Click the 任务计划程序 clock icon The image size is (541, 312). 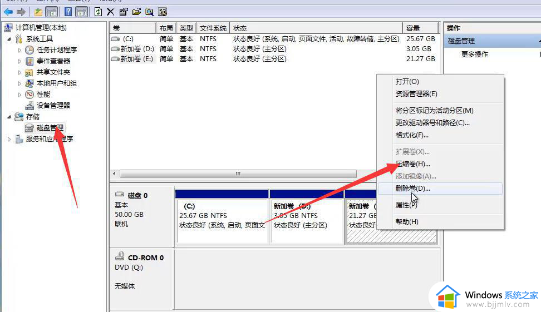(x=29, y=50)
